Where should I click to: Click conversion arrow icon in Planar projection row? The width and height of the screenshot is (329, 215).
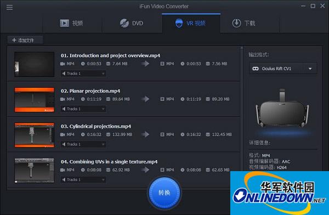tap(145, 99)
